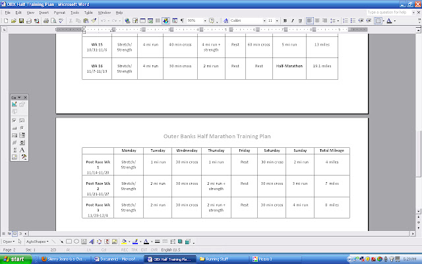The height and width of the screenshot is (264, 422).
Task: Toggle Underline formatting
Action: point(300,20)
